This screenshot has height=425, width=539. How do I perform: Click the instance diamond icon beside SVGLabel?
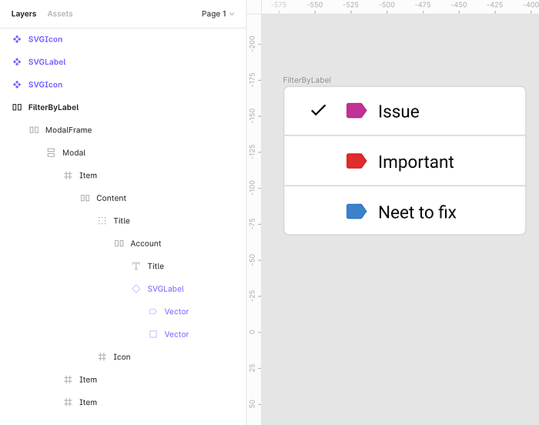136,289
